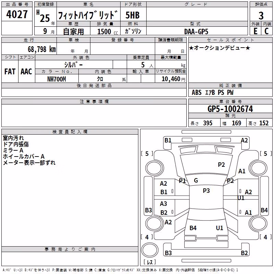Select the G mark on windshield
Screen dimensions: 274x274
(196, 180)
